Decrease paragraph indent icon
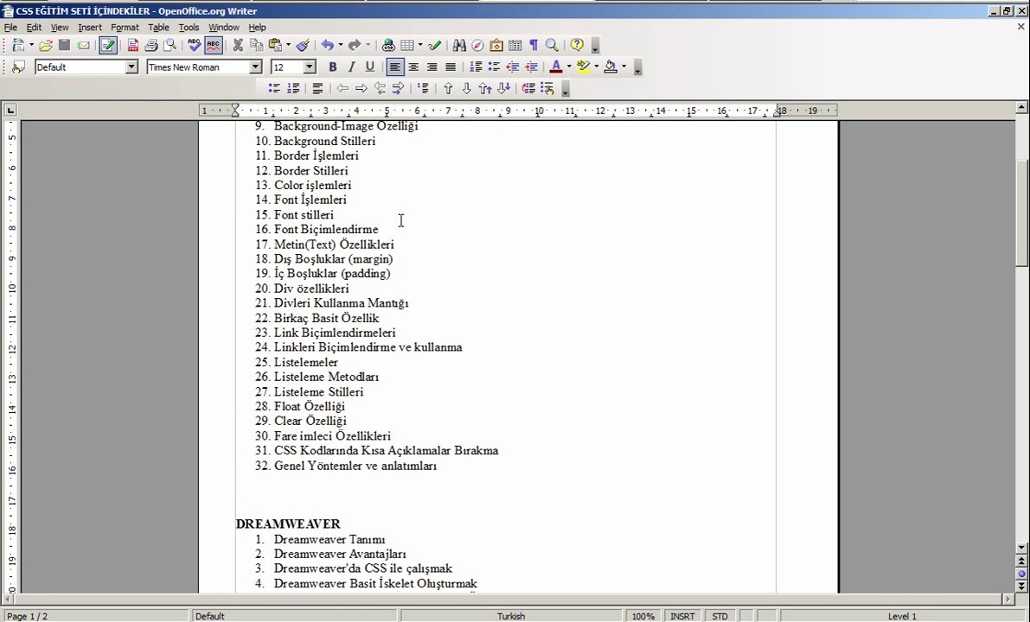This screenshot has width=1030, height=622. [x=512, y=67]
